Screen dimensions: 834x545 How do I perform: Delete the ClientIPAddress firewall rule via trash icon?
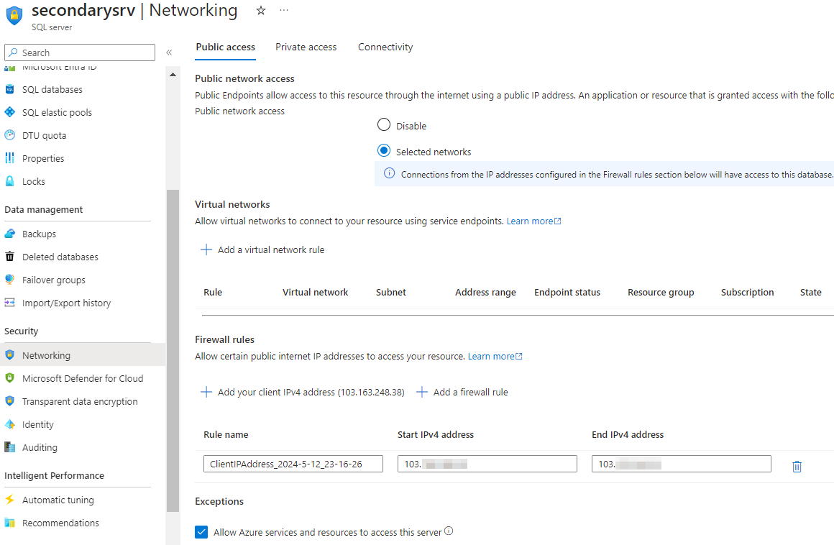(x=797, y=467)
